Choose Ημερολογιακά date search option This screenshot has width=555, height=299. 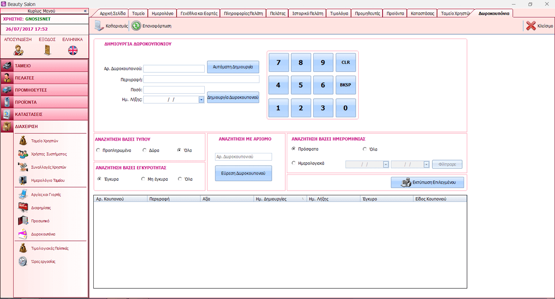294,163
